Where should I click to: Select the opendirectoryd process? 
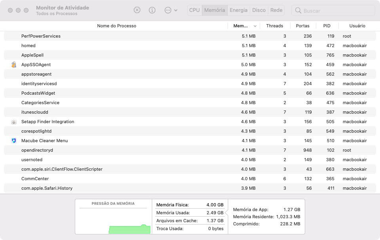point(190,150)
